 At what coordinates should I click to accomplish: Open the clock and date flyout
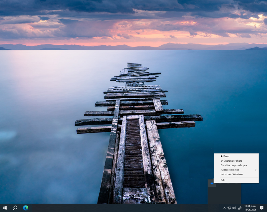[x=250, y=208]
